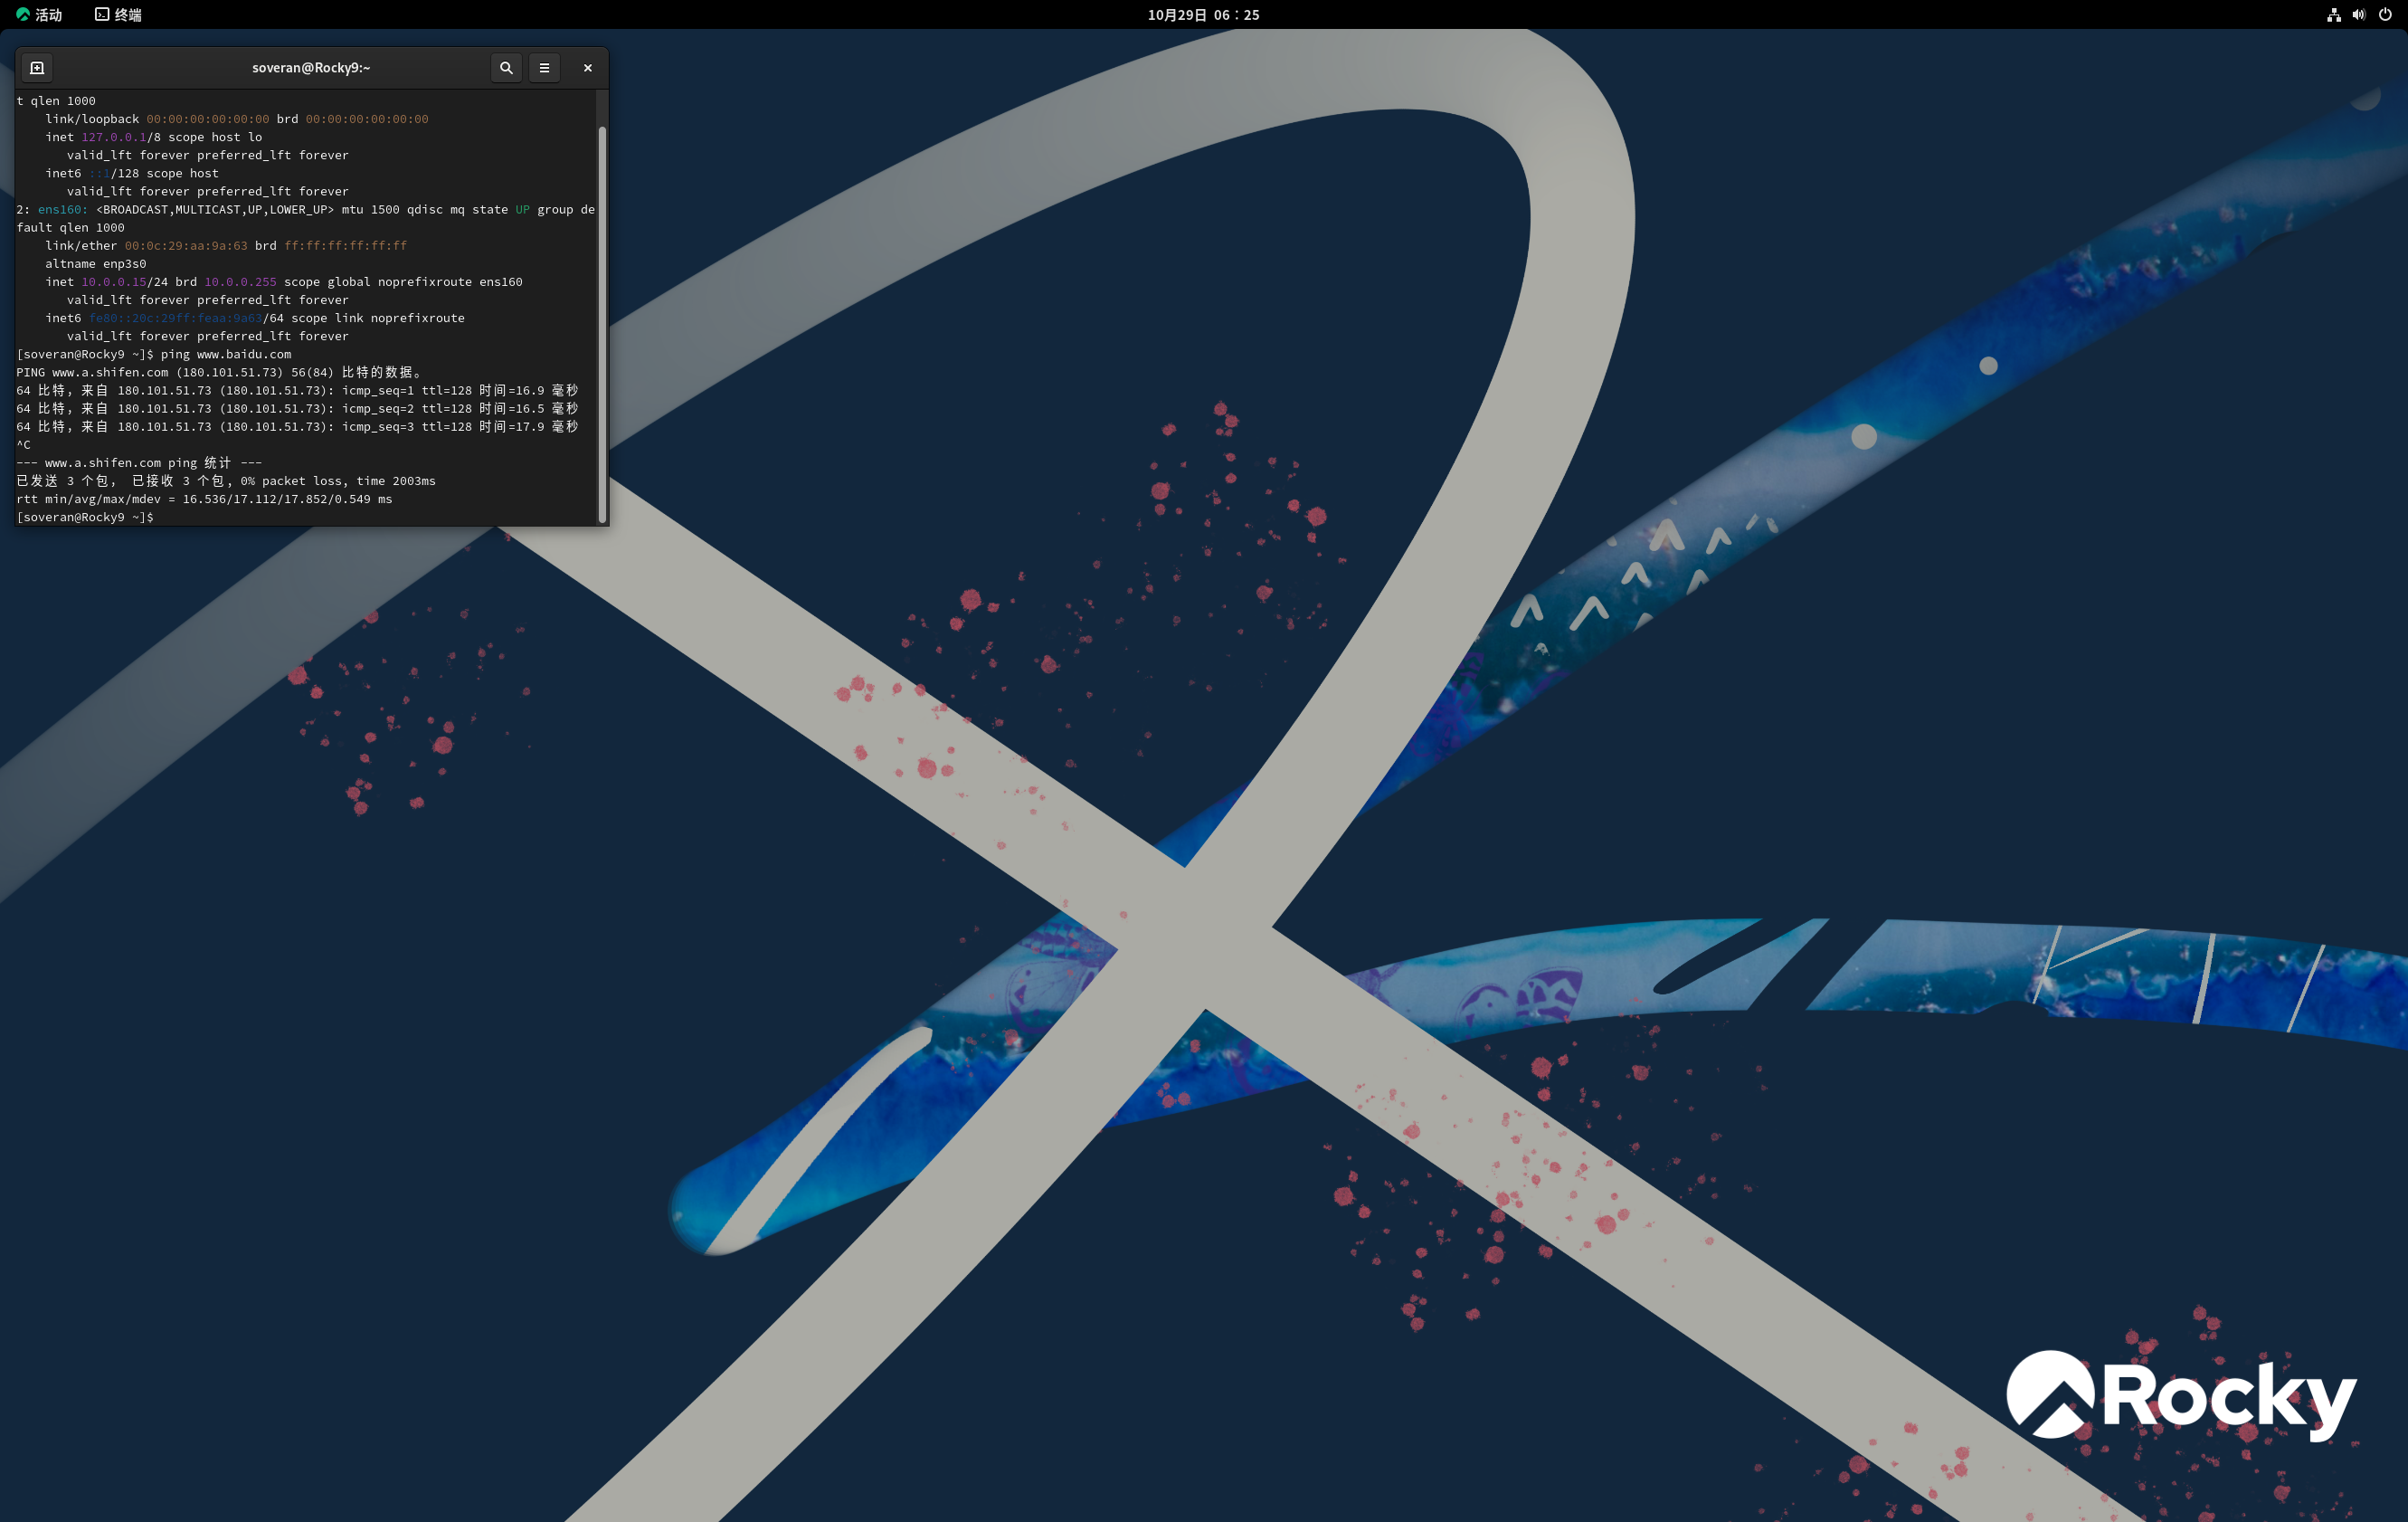Click the soveran@Rocky9:~ window title
This screenshot has height=1522, width=2408.
[x=311, y=68]
